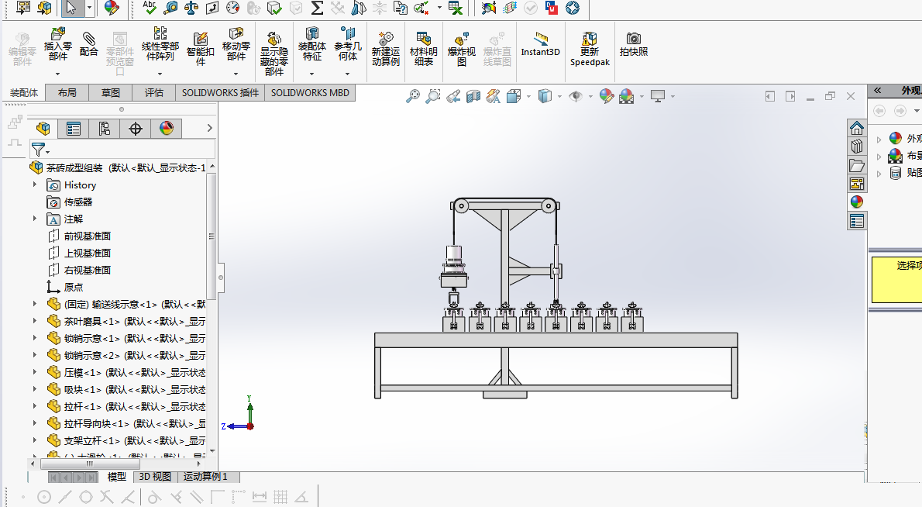Screen dimensions: 922x507
Task: Click Show Hidden Components (显示隐藏的零部件)
Action: pyautogui.click(x=274, y=54)
